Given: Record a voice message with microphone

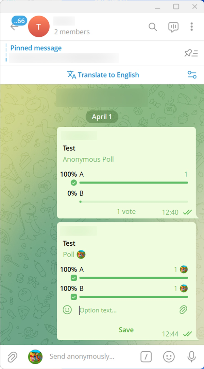Looking at the screenshot, I should 191,356.
